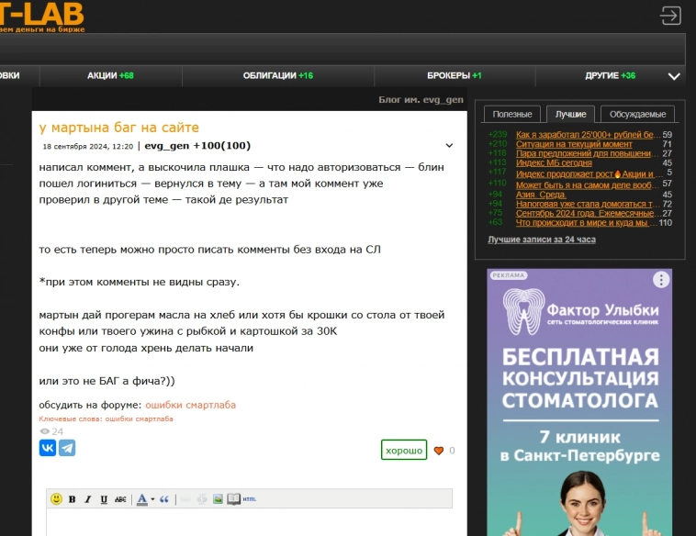Open 'Как я заработал 25'000+ рублей' post

(x=588, y=134)
